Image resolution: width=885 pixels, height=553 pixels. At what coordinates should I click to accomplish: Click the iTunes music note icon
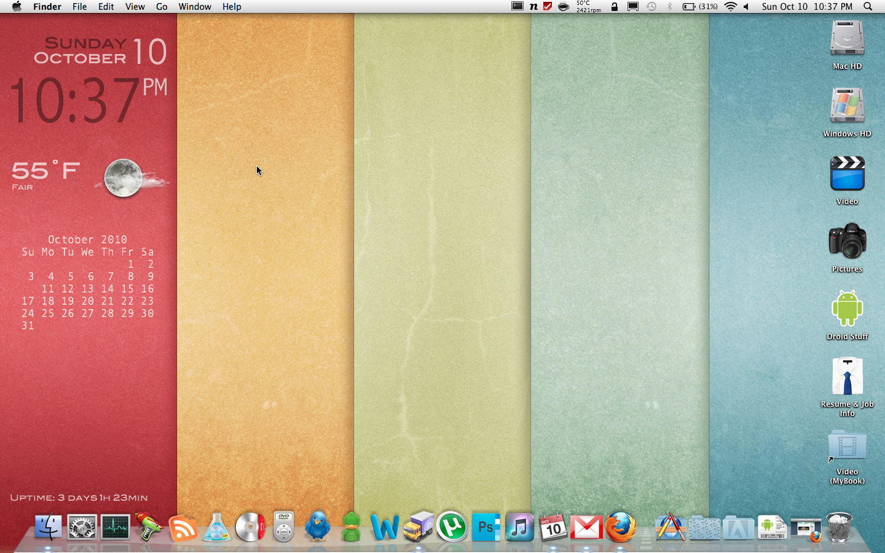[519, 527]
